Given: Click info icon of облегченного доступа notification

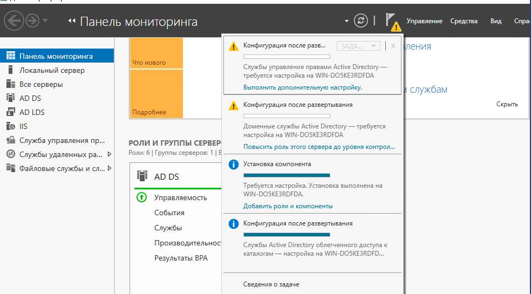Looking at the screenshot, I should (x=233, y=224).
